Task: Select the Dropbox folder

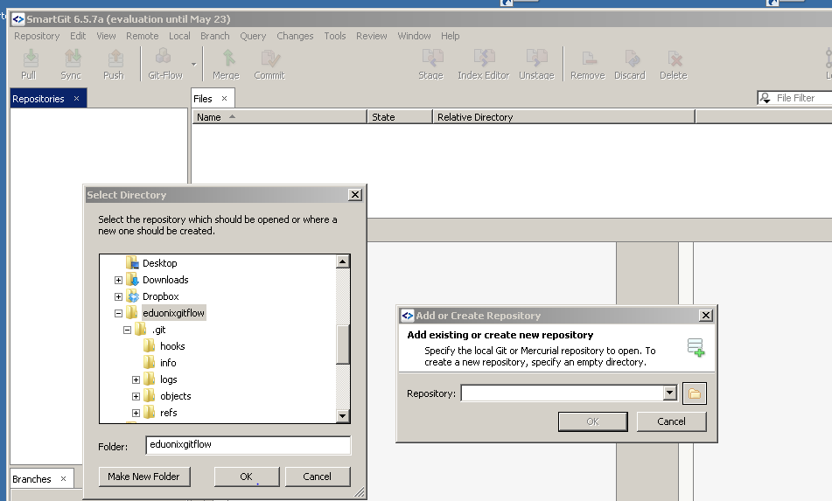Action: tap(160, 296)
